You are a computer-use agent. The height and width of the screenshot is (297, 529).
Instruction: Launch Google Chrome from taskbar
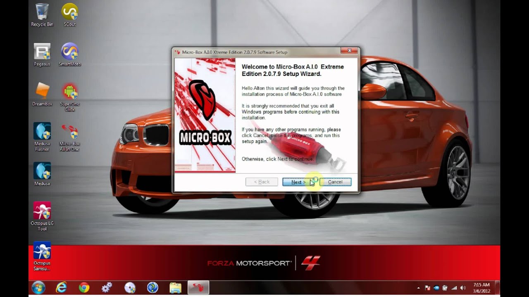(84, 288)
